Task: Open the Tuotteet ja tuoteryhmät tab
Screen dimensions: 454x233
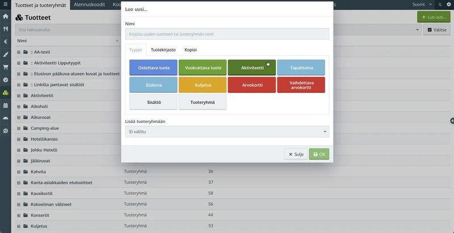Action: pyautogui.click(x=40, y=5)
